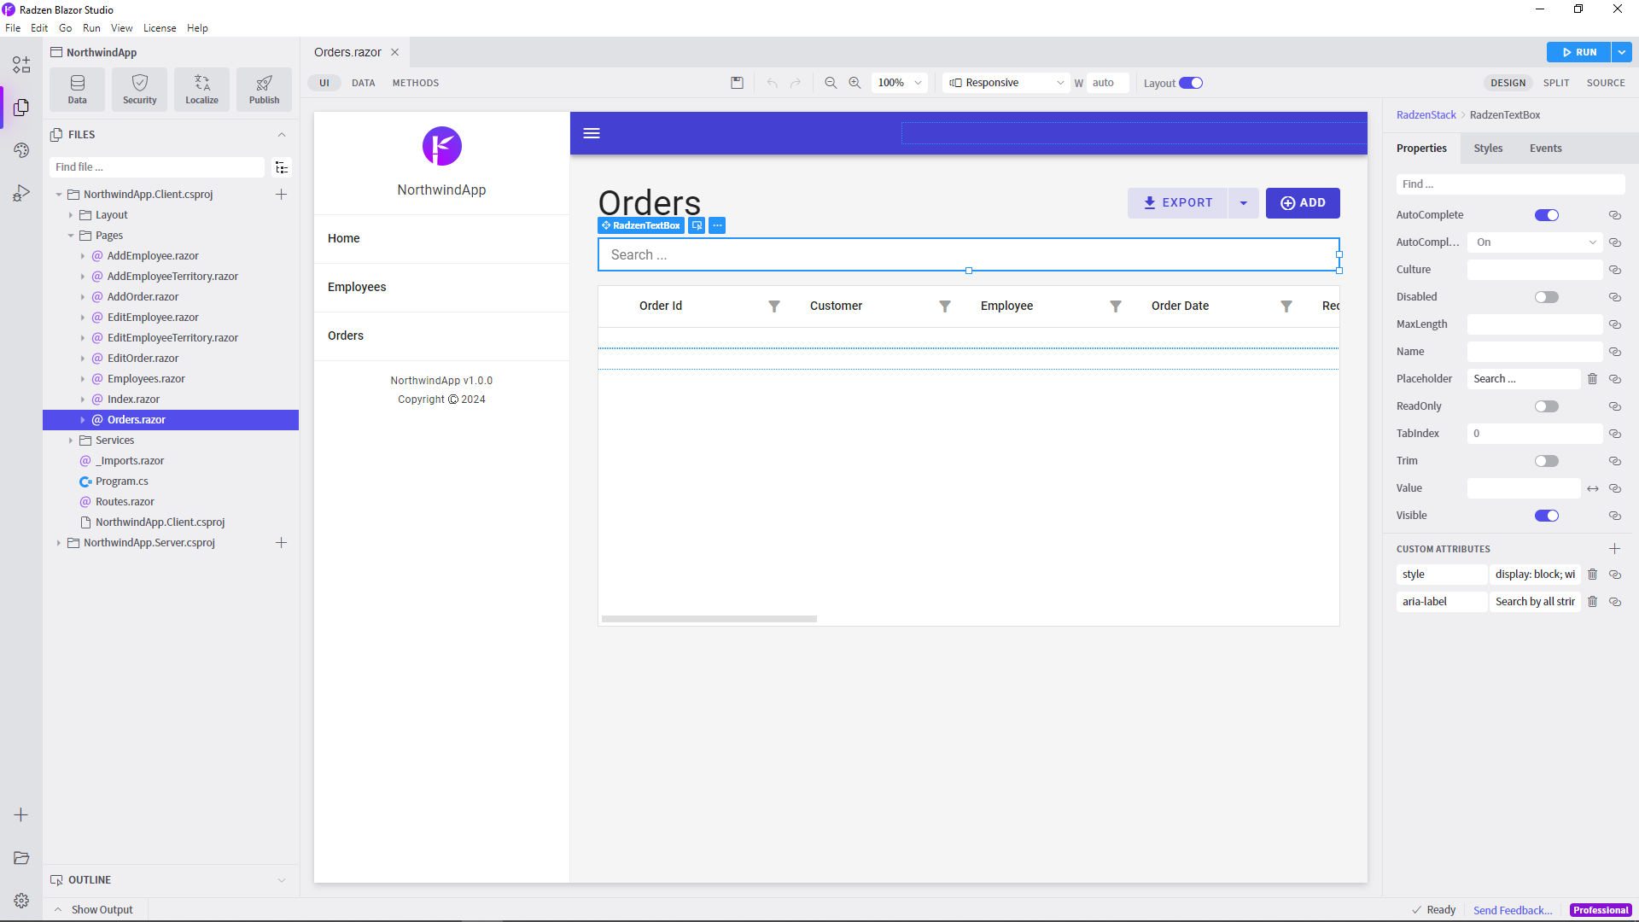Turn off the Layout toggle in toolbar

[1193, 83]
